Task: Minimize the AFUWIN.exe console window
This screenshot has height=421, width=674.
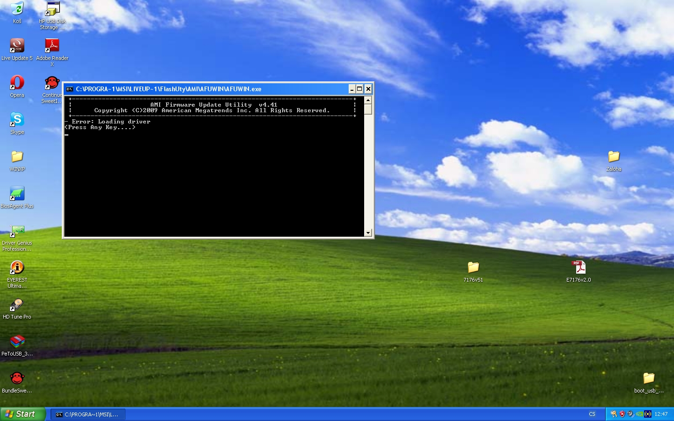Action: pyautogui.click(x=352, y=89)
